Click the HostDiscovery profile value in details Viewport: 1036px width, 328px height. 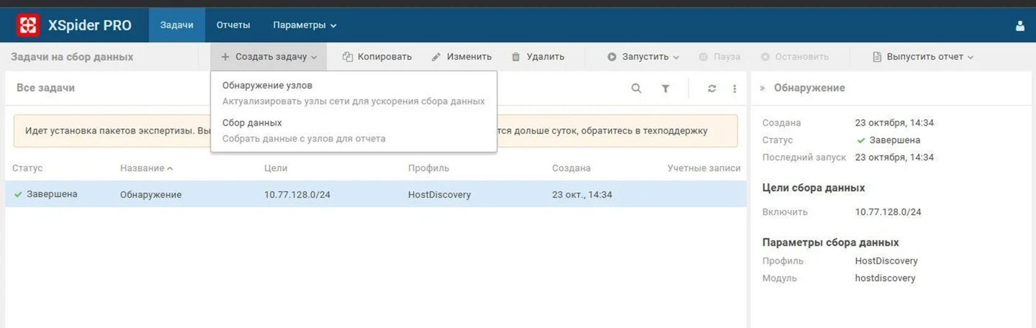(886, 261)
